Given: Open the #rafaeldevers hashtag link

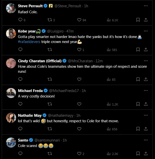Looking at the screenshot, I should coord(29,42).
